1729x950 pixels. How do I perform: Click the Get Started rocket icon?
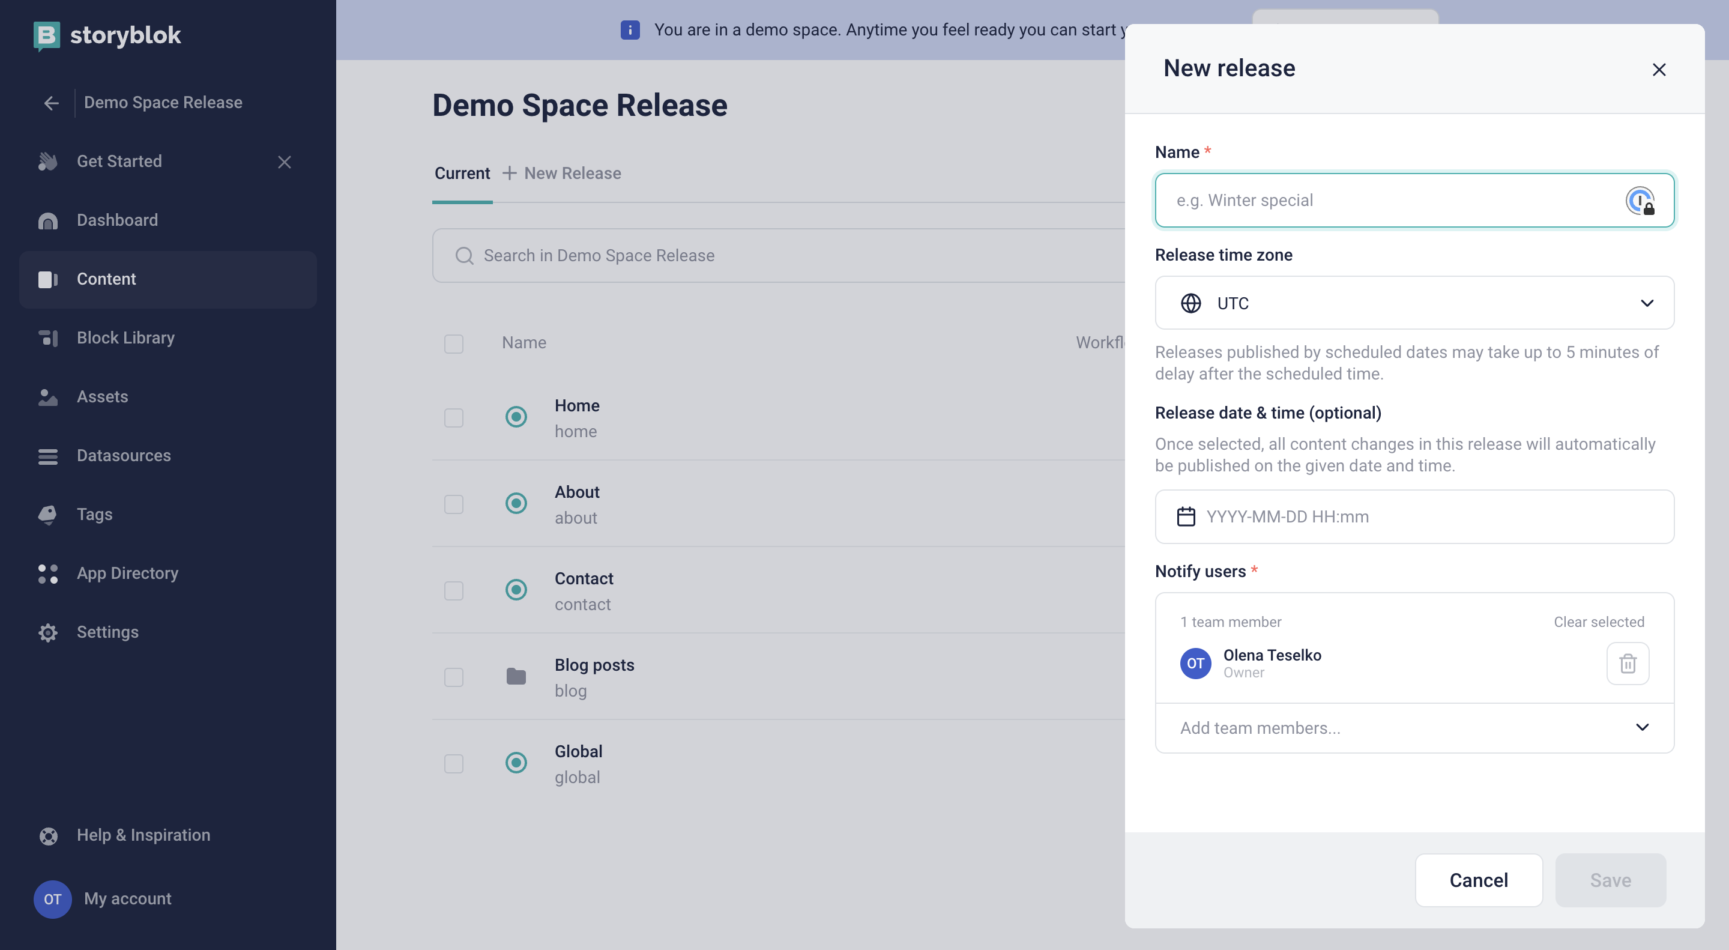click(x=47, y=161)
